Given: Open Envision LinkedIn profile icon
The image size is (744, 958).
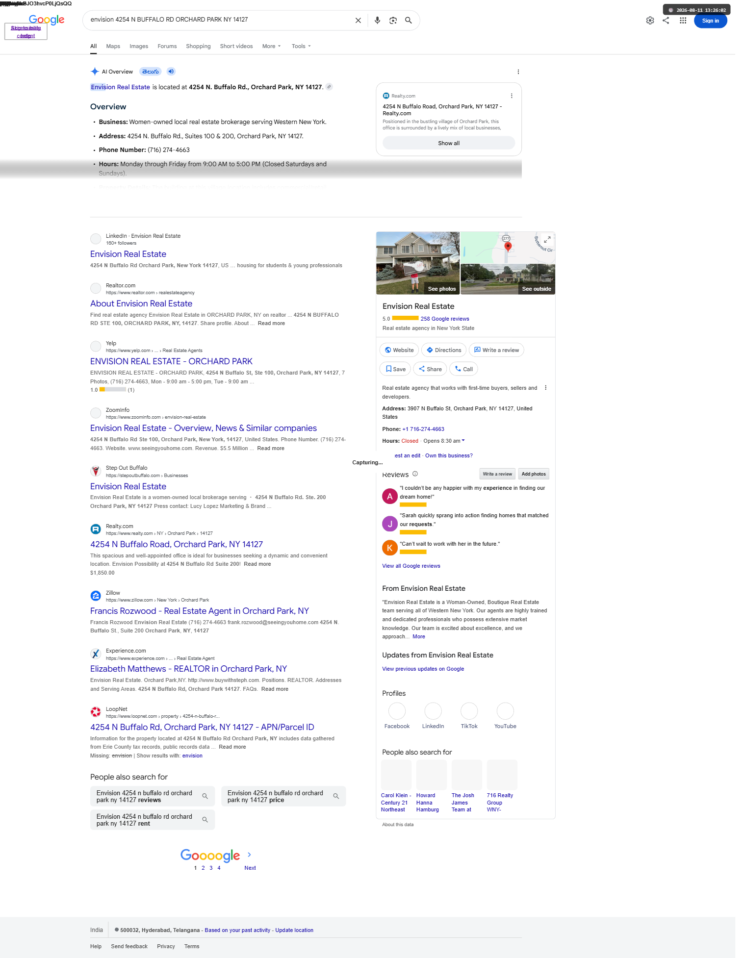Looking at the screenshot, I should click(x=433, y=711).
